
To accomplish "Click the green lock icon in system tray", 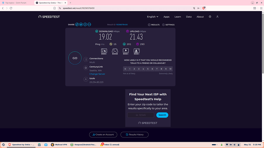I will click(x=221, y=145).
